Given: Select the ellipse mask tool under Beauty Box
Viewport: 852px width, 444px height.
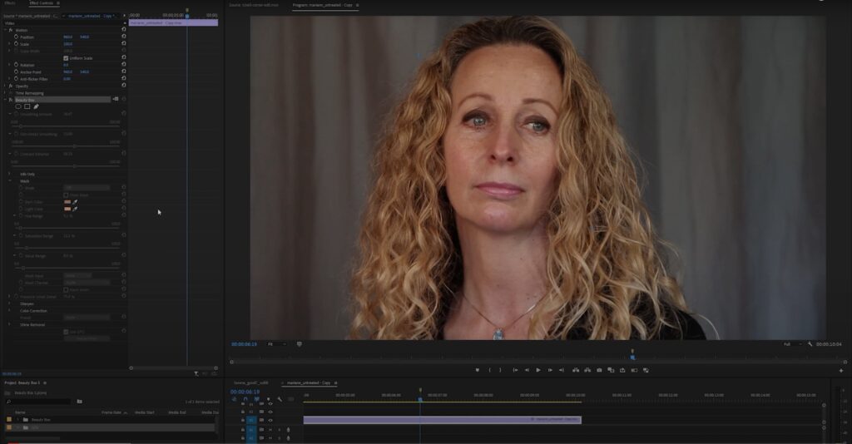Looking at the screenshot, I should (x=18, y=106).
